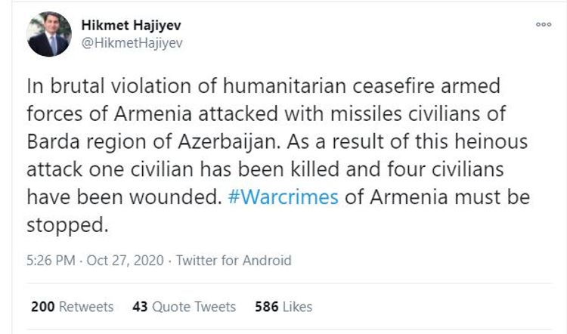Click the Oct 27, 2020 date
The height and width of the screenshot is (334, 567).
pos(127,261)
